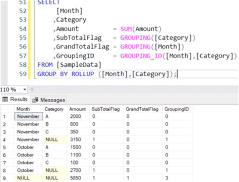Select the Amount column header

click(78, 109)
